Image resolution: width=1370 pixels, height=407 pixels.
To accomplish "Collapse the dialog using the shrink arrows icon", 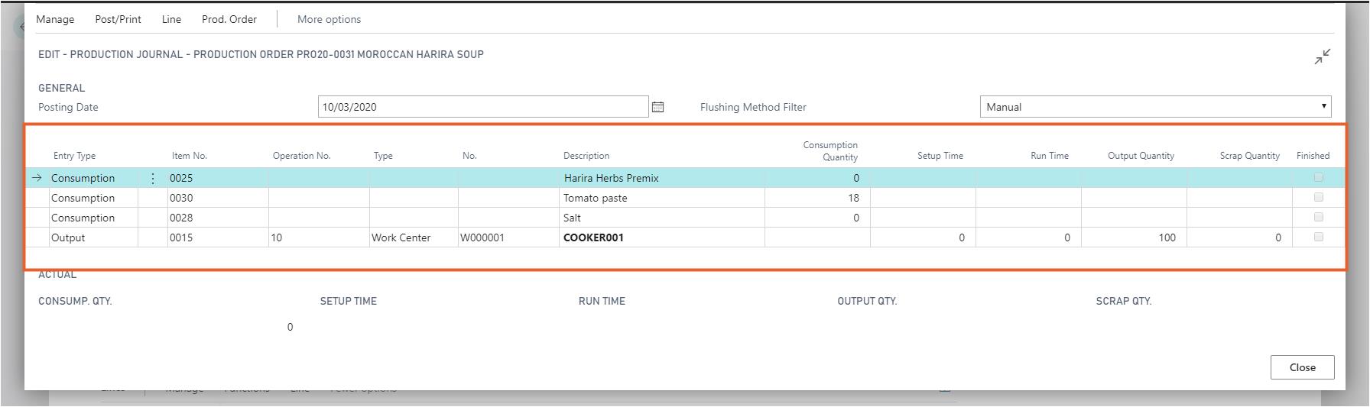I will [x=1322, y=57].
